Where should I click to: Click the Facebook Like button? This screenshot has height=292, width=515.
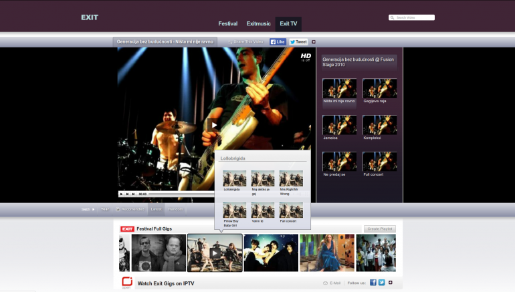click(x=278, y=41)
